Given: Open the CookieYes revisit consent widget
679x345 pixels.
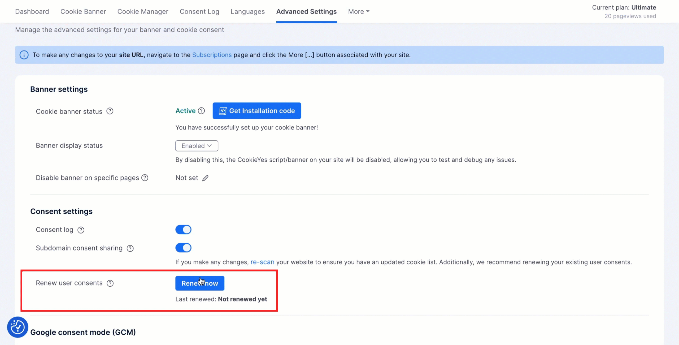Looking at the screenshot, I should click(x=18, y=327).
